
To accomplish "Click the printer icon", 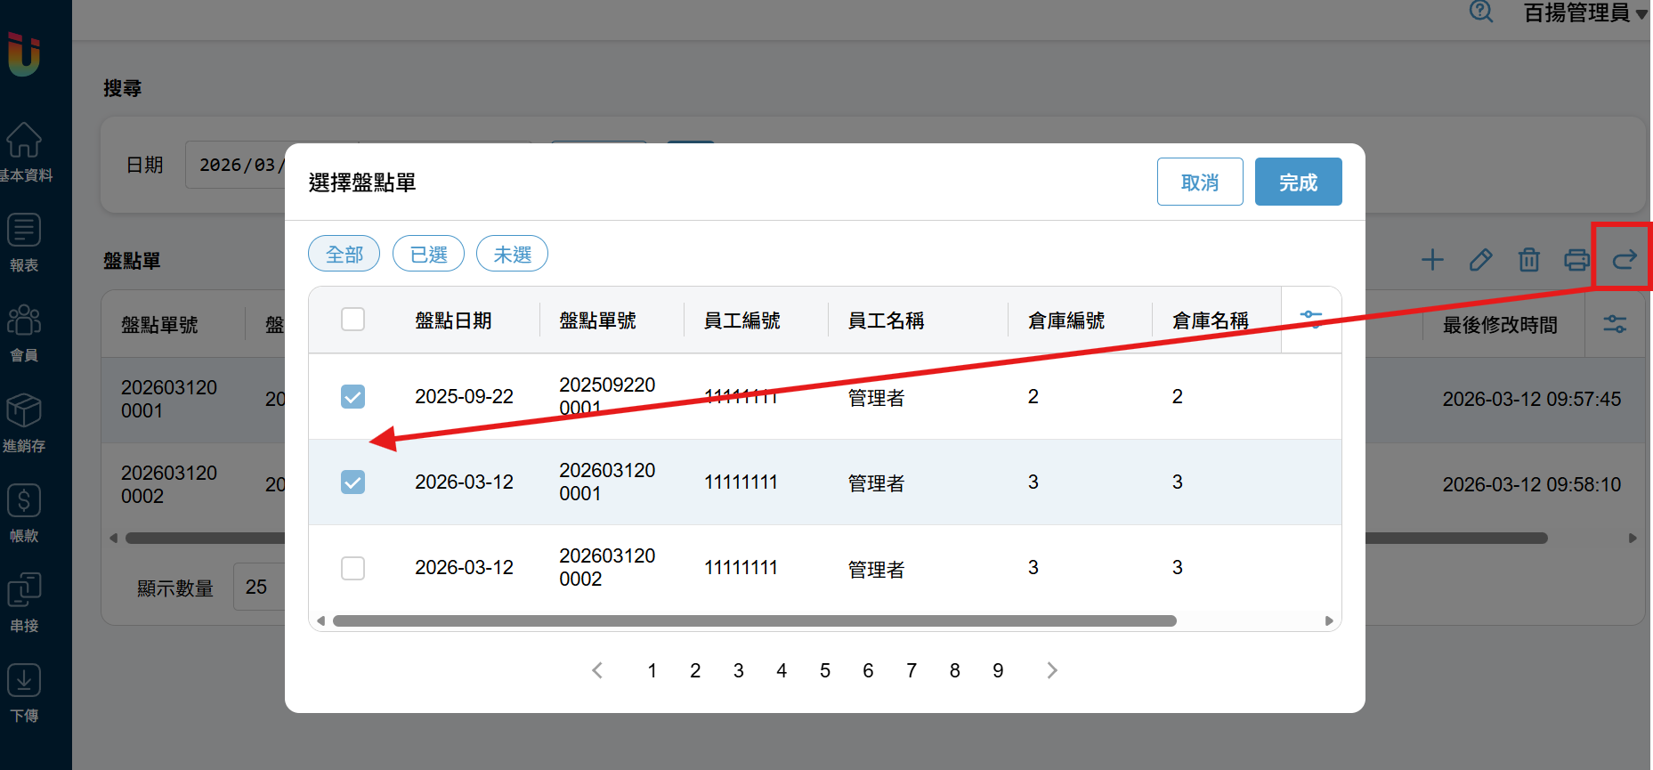I will tap(1576, 260).
